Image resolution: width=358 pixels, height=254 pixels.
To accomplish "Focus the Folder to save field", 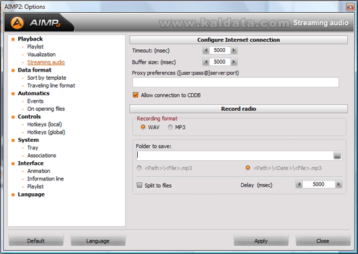I will coord(234,155).
